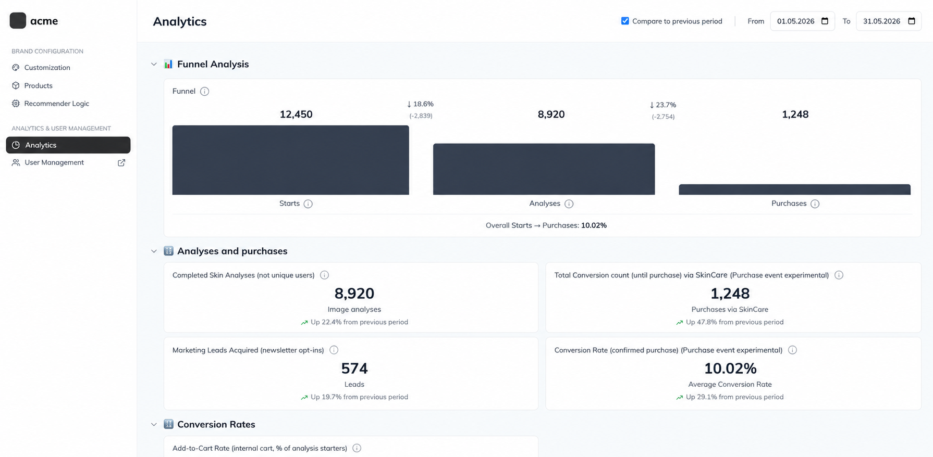Click the info icon beside Analyses label
The height and width of the screenshot is (457, 933).
569,204
